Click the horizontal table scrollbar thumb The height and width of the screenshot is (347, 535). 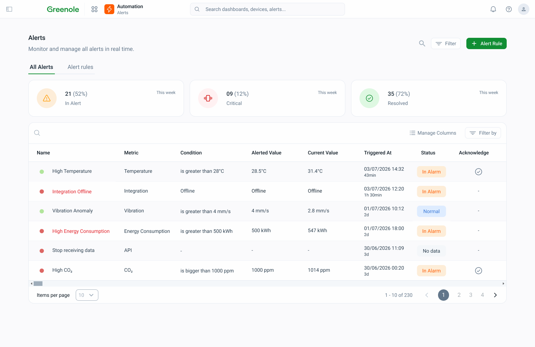(38, 283)
